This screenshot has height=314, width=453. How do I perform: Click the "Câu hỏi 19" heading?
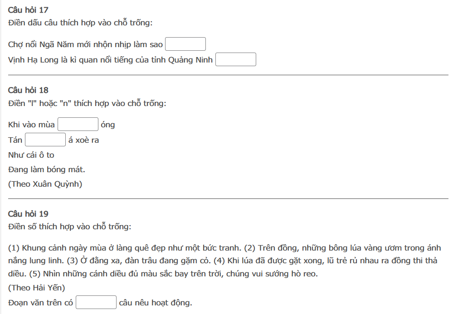tap(28, 214)
